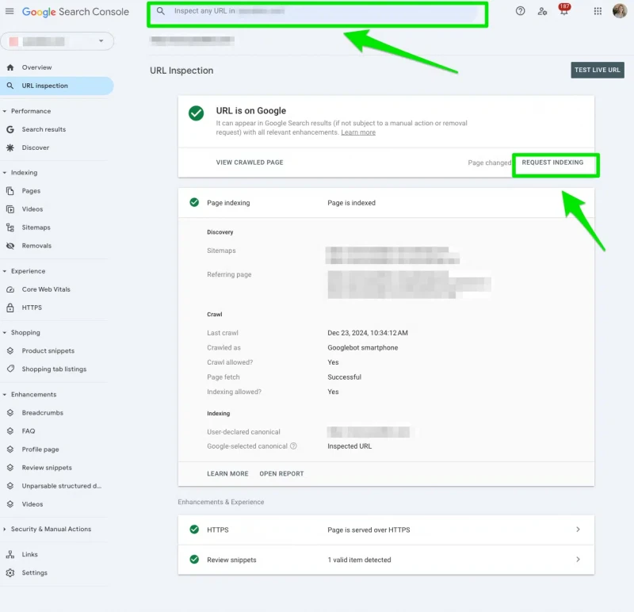Click the 'Page changed?' label
The height and width of the screenshot is (612, 634).
point(490,163)
